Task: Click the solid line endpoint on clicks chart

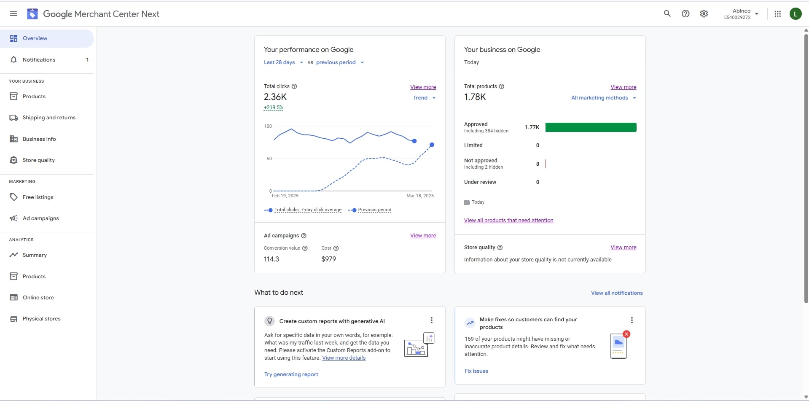Action: click(x=414, y=141)
